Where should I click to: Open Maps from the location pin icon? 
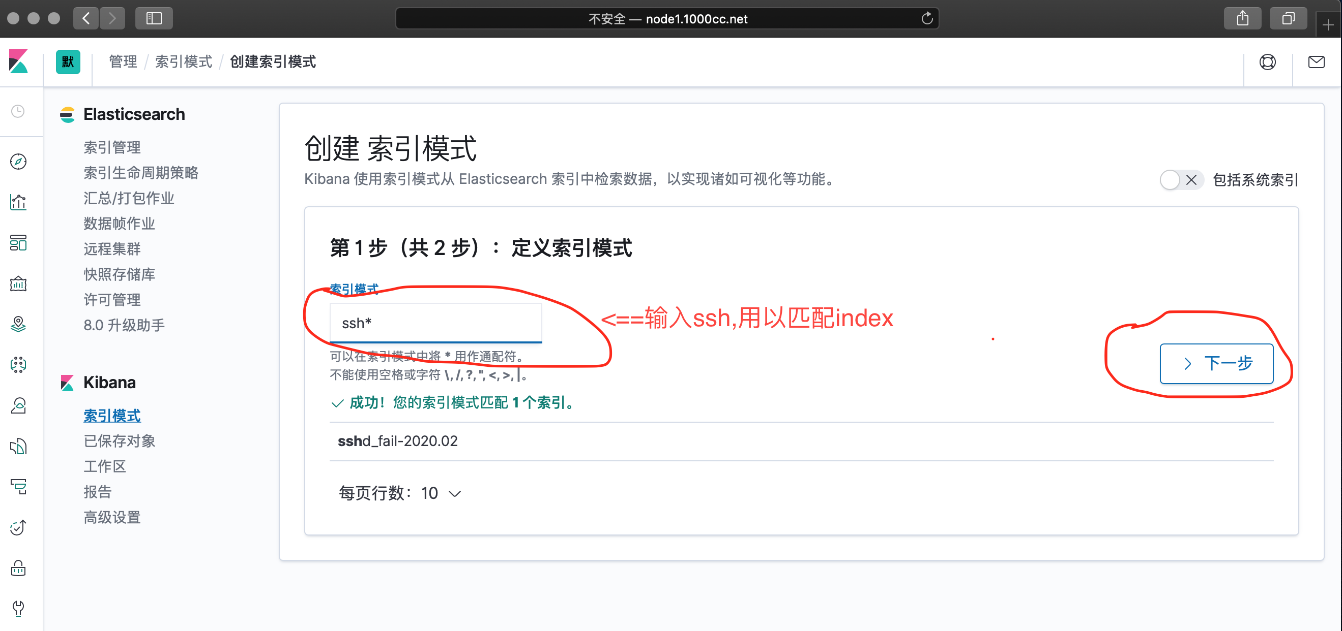[x=18, y=324]
